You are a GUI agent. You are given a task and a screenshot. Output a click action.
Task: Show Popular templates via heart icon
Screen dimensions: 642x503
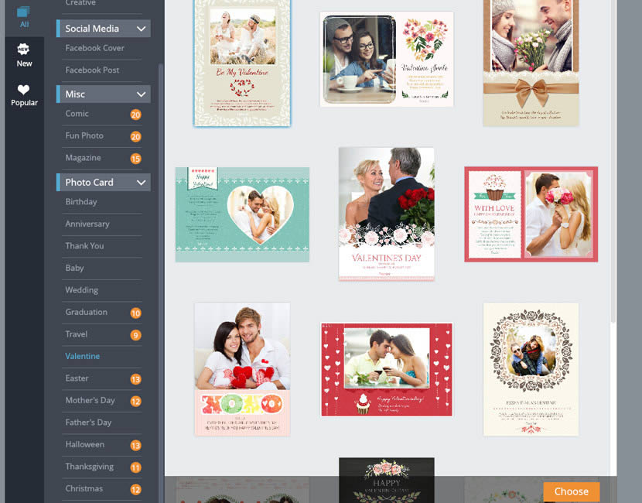tap(24, 95)
